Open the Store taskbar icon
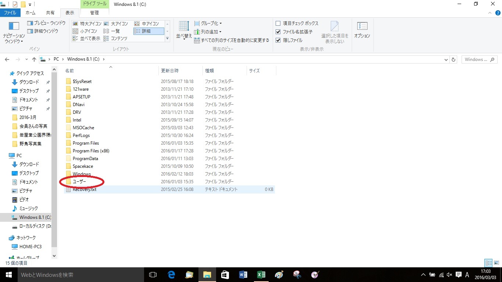This screenshot has width=502, height=282. click(x=225, y=275)
